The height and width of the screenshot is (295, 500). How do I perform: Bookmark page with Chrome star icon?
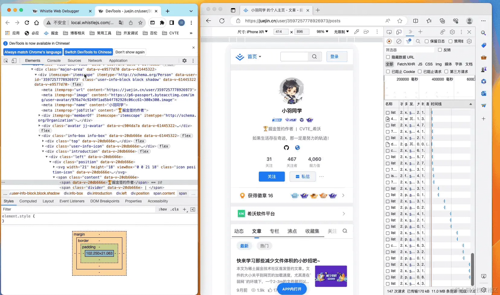140,23
